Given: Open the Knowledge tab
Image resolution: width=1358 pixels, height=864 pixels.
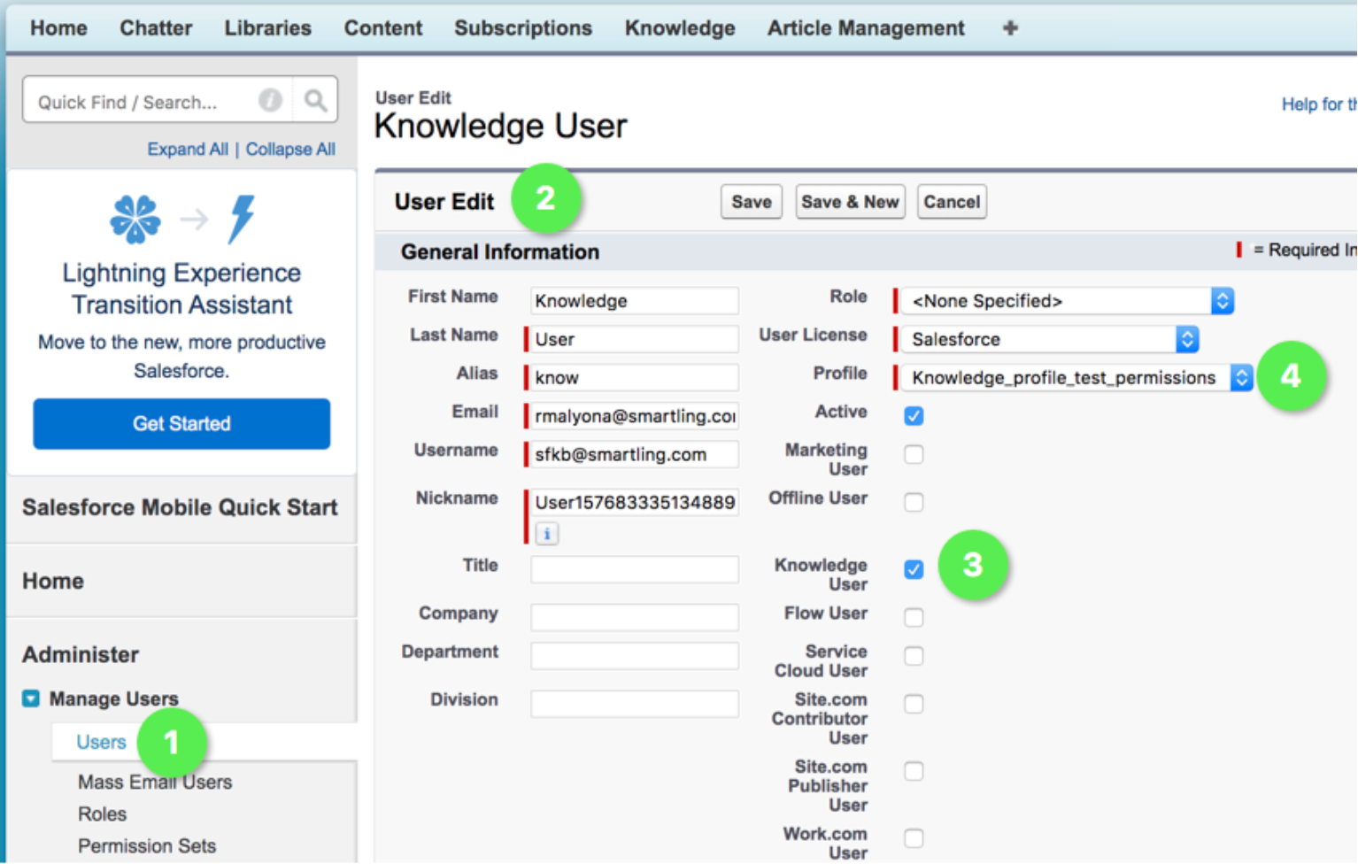Looking at the screenshot, I should click(679, 28).
